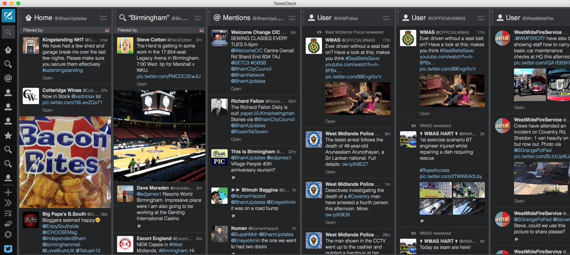Image resolution: width=570 pixels, height=255 pixels.
Task: Click "West Midlands Police retweeted" label
Action: point(354,32)
